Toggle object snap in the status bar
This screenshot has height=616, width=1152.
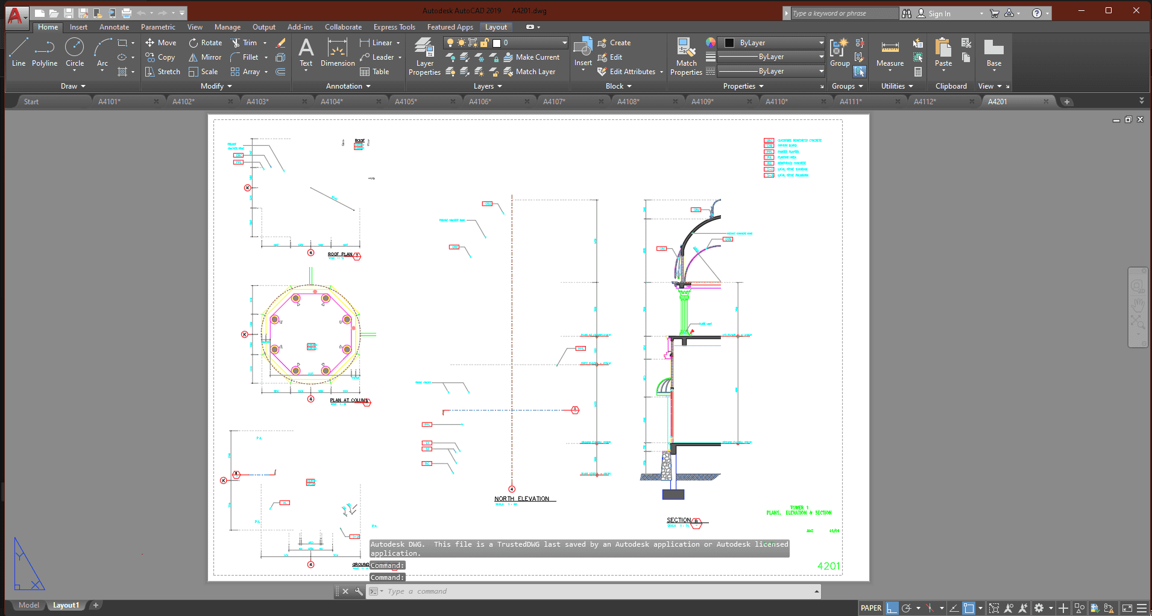969,608
